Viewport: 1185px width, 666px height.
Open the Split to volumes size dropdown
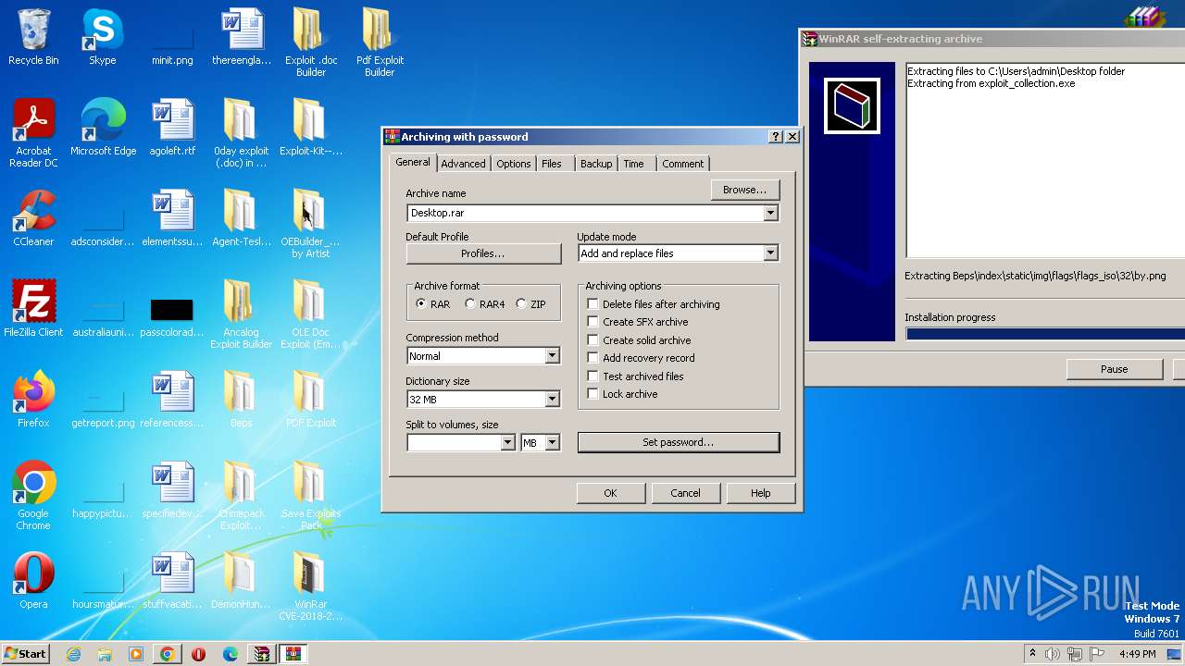[507, 443]
